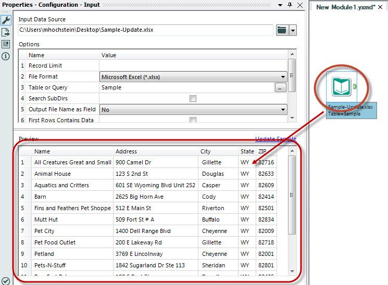Click cell All Creatures Great and Small
This screenshot has height=285, width=388.
pyautogui.click(x=73, y=162)
